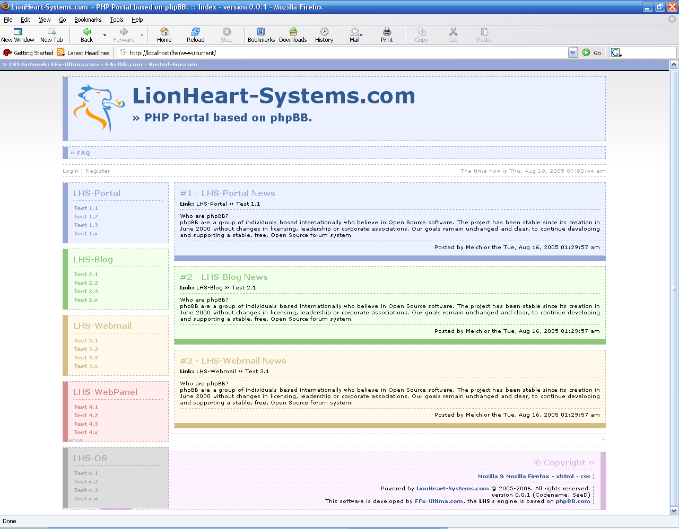The image size is (679, 529).
Task: Open the Tools menu
Action: [117, 20]
